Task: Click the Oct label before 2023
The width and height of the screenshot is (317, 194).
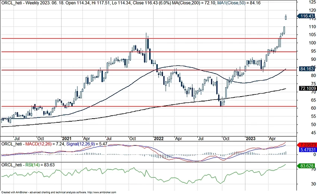Action: point(226,138)
